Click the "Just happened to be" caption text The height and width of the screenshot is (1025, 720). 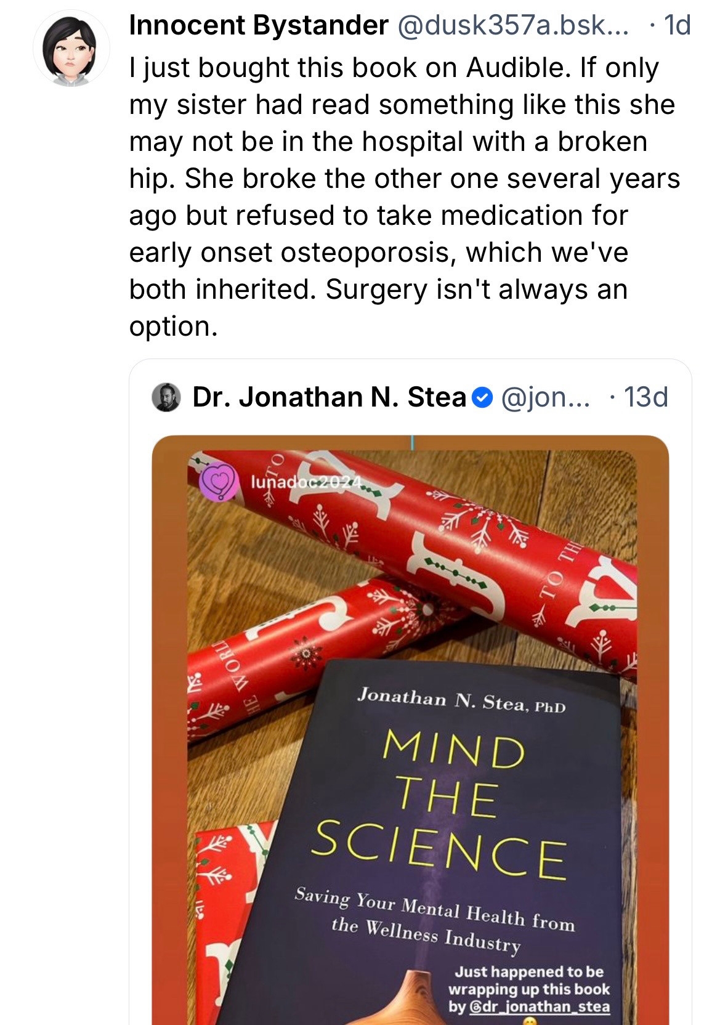pyautogui.click(x=529, y=972)
